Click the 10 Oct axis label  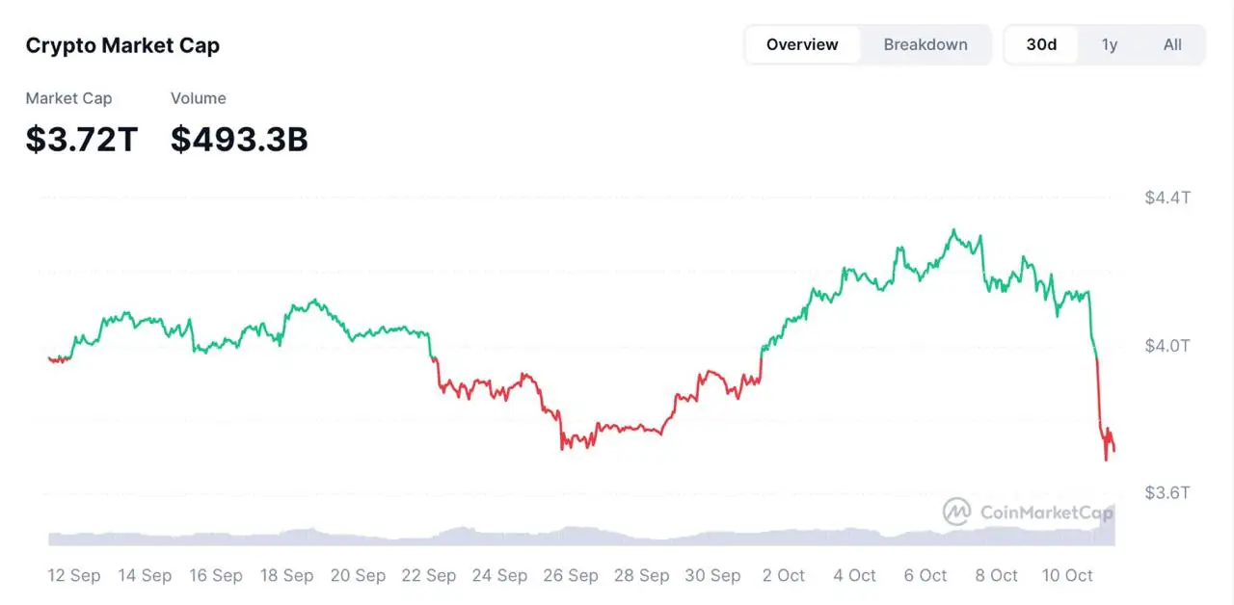(1067, 575)
